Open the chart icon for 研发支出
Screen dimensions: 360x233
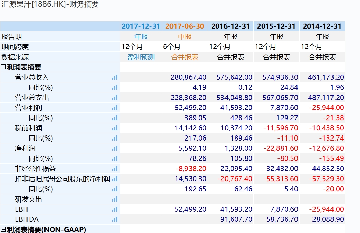[114, 199]
